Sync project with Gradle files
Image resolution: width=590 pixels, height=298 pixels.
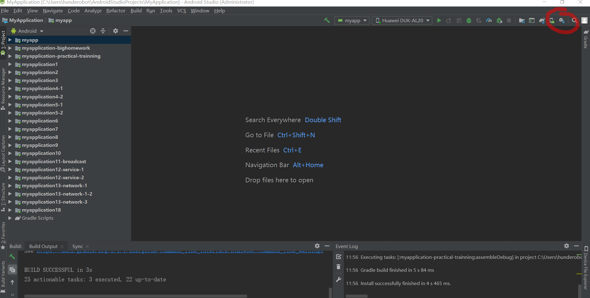542,20
